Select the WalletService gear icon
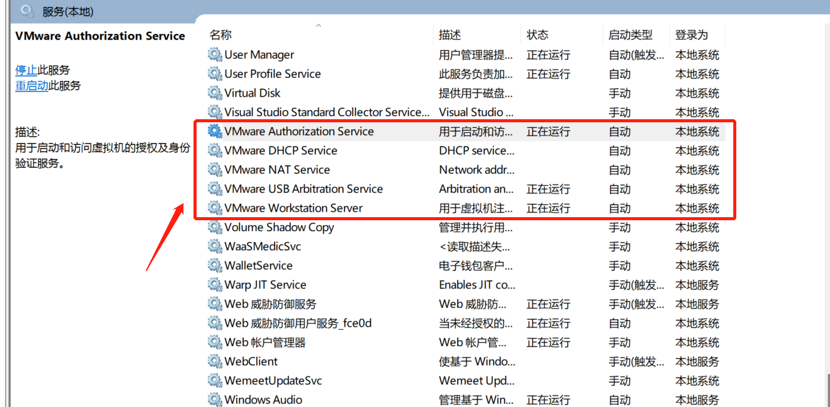 [215, 265]
